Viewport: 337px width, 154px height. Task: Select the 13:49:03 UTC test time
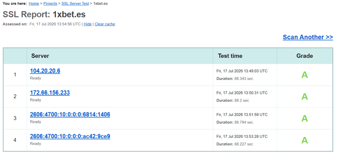(242, 71)
